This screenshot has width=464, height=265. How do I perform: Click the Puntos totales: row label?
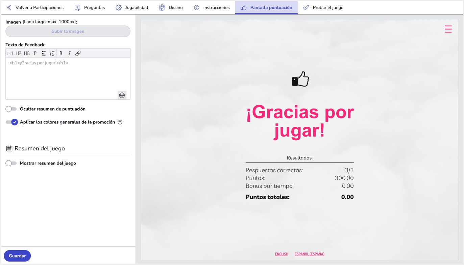268,197
